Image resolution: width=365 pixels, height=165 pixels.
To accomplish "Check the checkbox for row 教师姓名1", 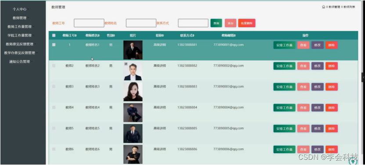I will point(54,45).
